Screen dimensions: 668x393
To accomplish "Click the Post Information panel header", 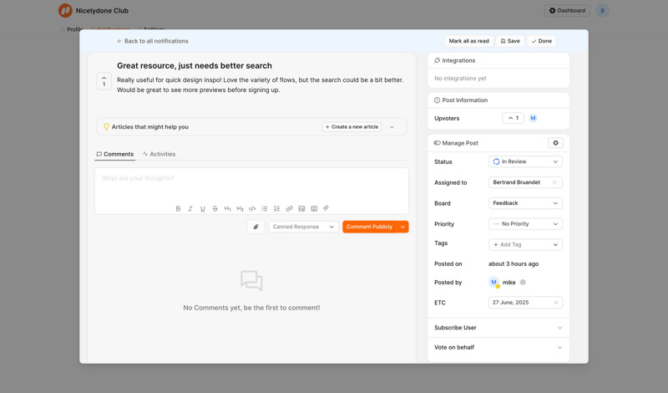I will 498,100.
